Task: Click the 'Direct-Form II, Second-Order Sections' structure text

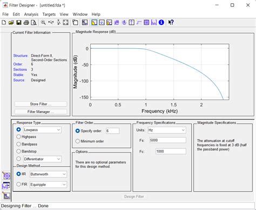Action: [49, 58]
